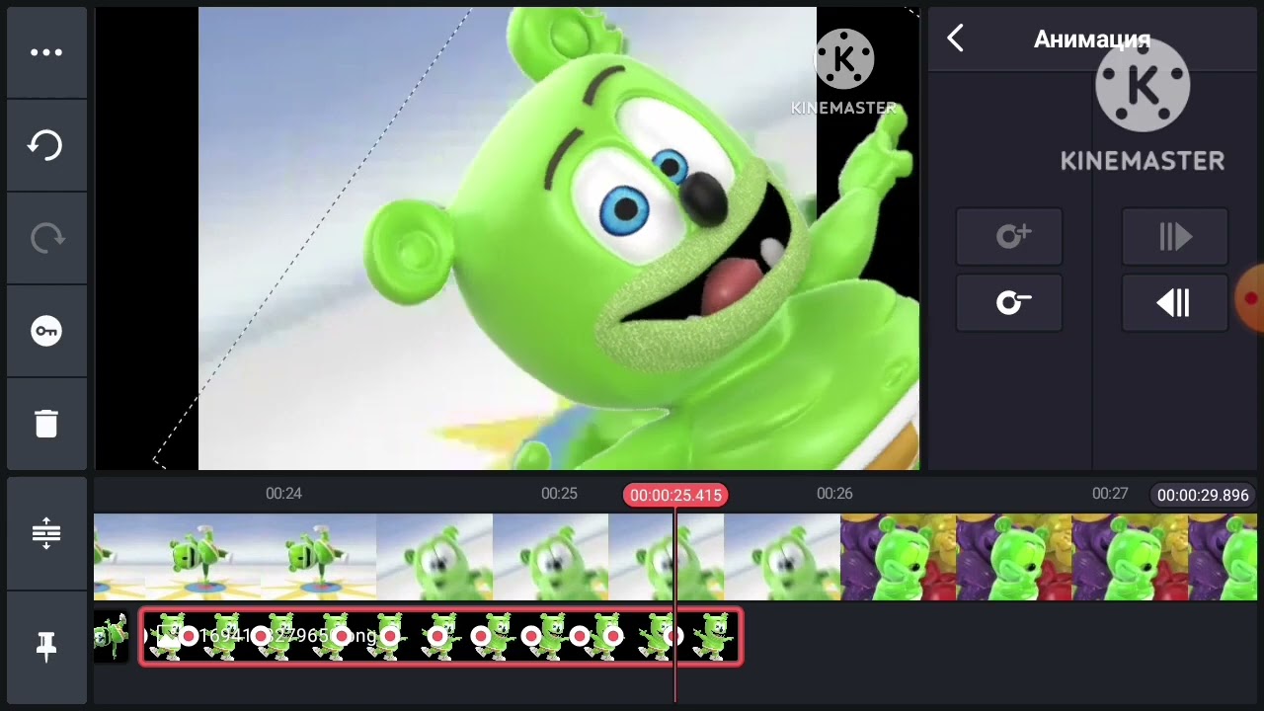Pin the selected layer with pushpin icon

click(46, 647)
